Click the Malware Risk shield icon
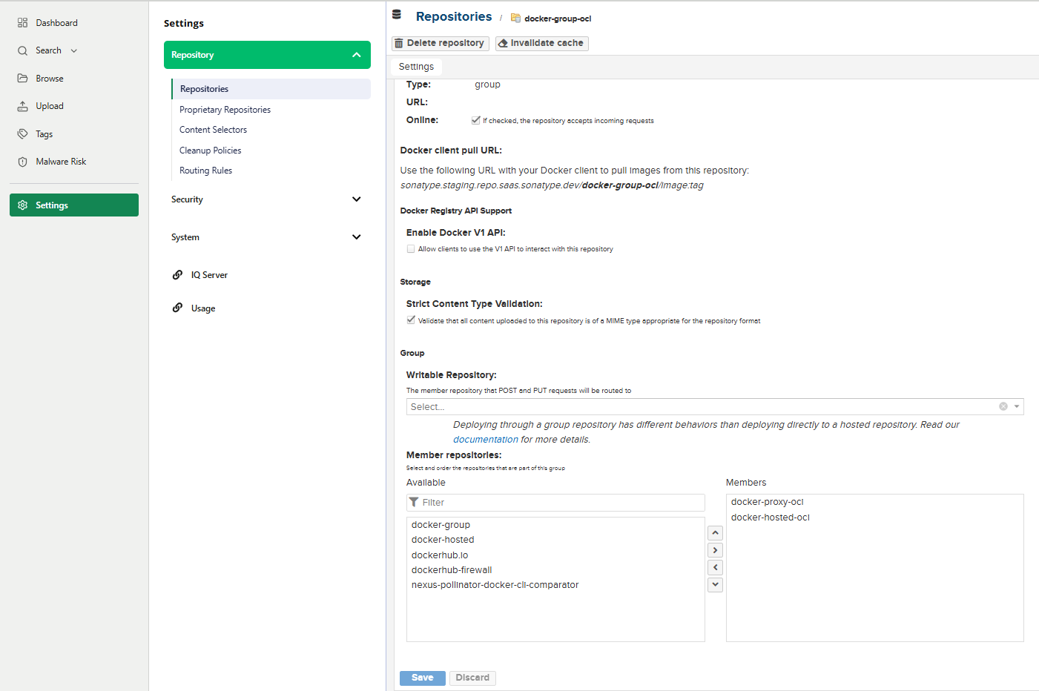The height and width of the screenshot is (691, 1039). coord(22,162)
